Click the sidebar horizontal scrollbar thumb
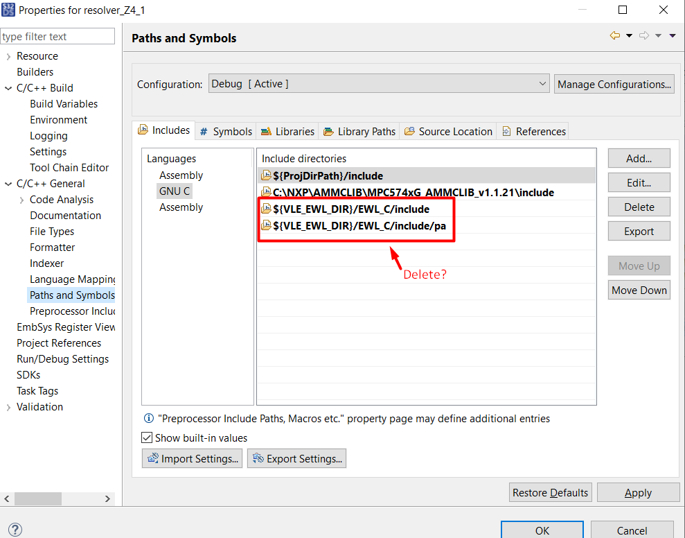 [38, 498]
